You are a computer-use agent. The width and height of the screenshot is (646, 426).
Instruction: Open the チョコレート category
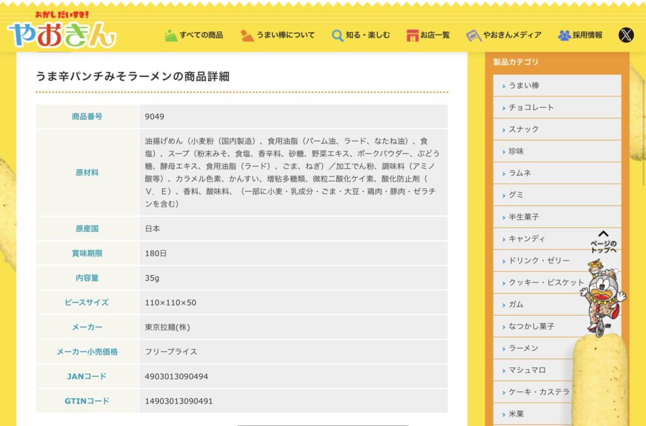531,108
